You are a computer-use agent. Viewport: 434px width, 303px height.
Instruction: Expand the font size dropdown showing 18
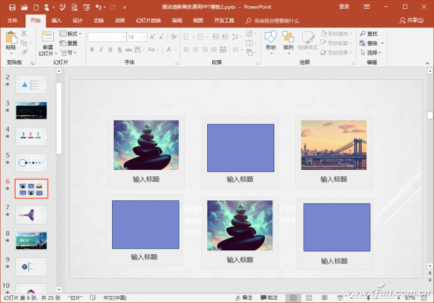(x=144, y=37)
